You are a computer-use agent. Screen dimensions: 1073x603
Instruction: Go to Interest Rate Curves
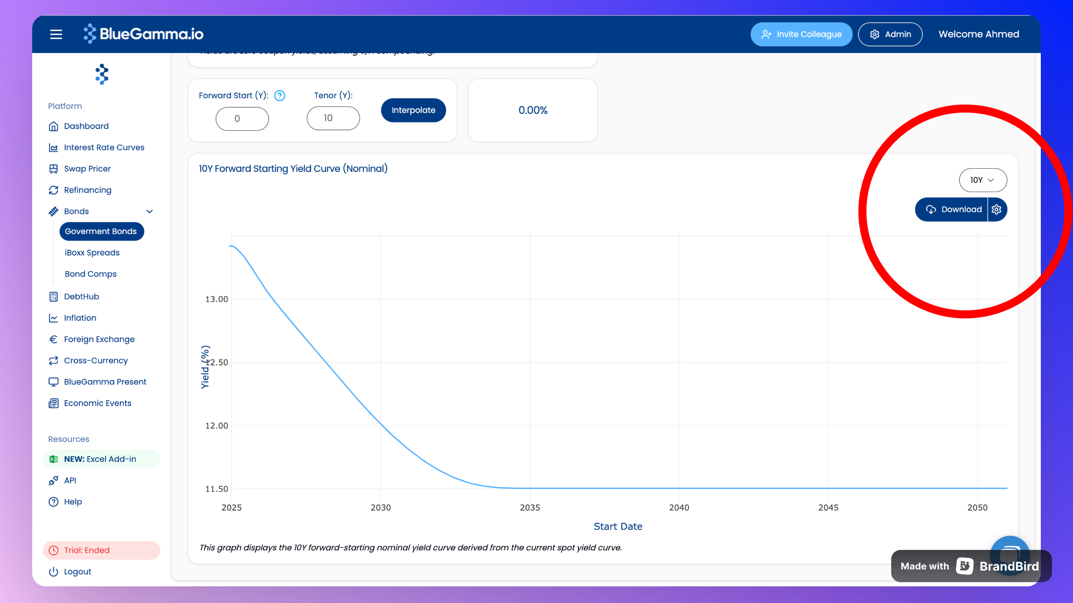pyautogui.click(x=104, y=147)
